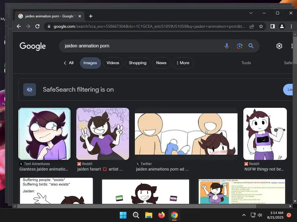Share this page via the share icon
Viewport: 297px width, 222px height.
pos(252,26)
